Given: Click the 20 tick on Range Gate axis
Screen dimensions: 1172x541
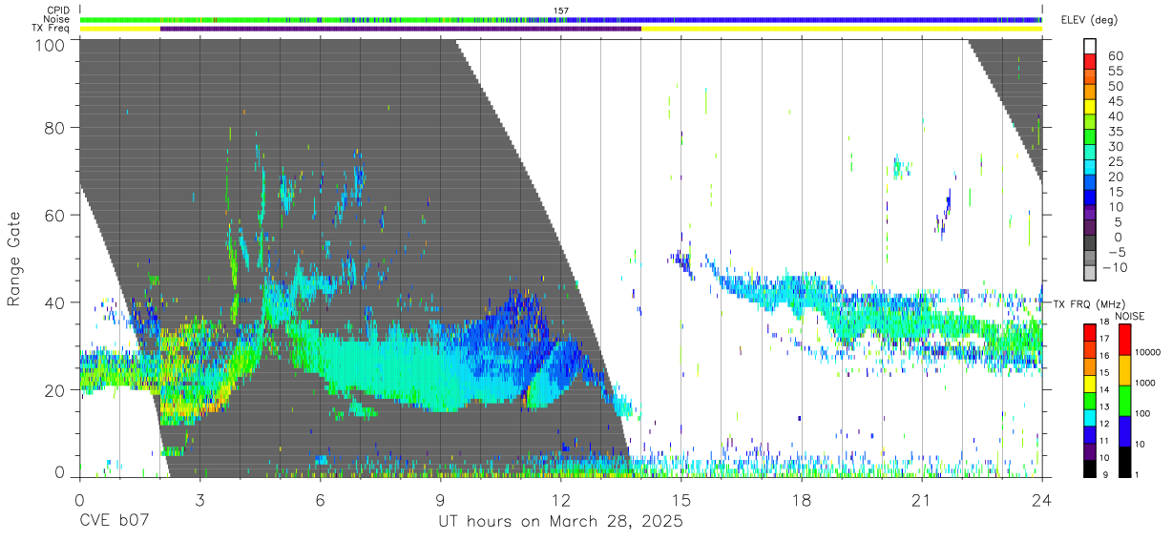Looking at the screenshot, I should 54,389.
